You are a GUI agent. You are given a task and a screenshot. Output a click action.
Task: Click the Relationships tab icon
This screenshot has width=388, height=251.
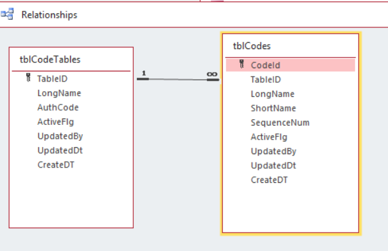[x=7, y=14]
